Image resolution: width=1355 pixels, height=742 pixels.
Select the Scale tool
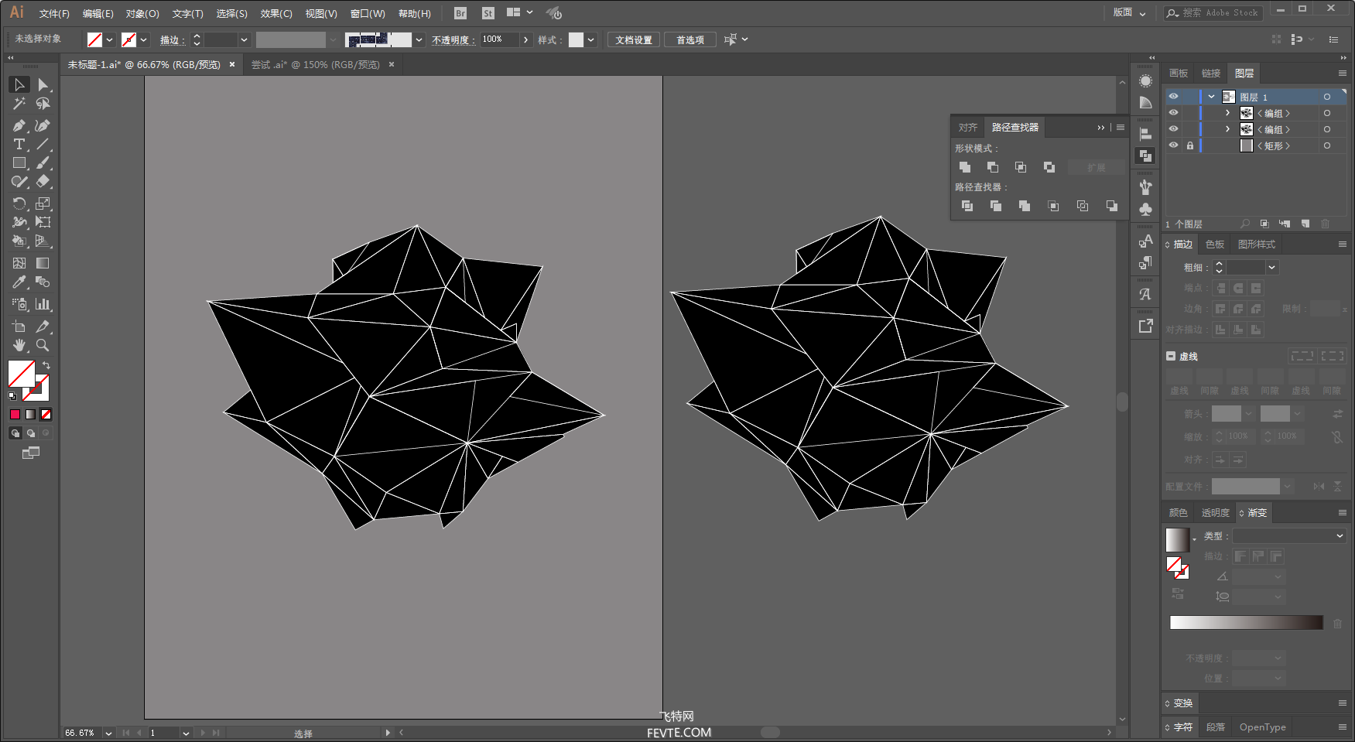click(43, 203)
